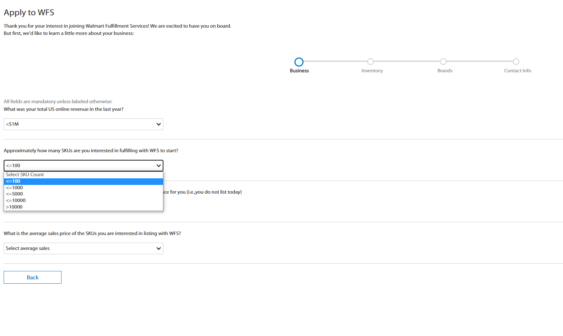Click the 'Approximately how many SKUs' question text
This screenshot has width=563, height=336.
(91, 151)
